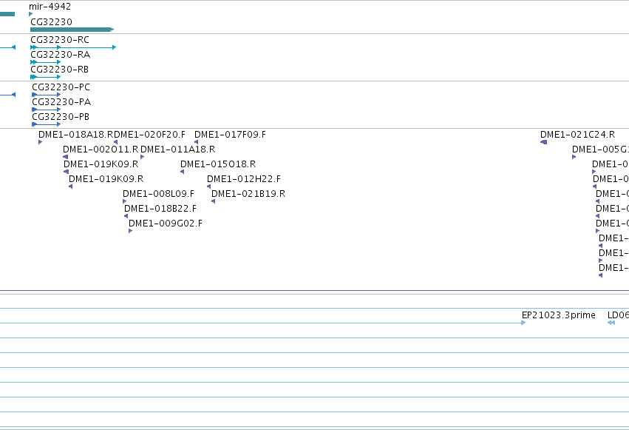Click the CG32230-RA transcript arrow glyph
The height and width of the screenshot is (430, 629).
tap(46, 62)
